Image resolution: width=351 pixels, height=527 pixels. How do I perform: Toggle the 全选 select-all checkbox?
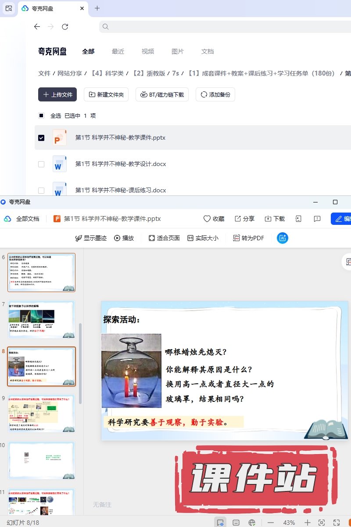41,116
